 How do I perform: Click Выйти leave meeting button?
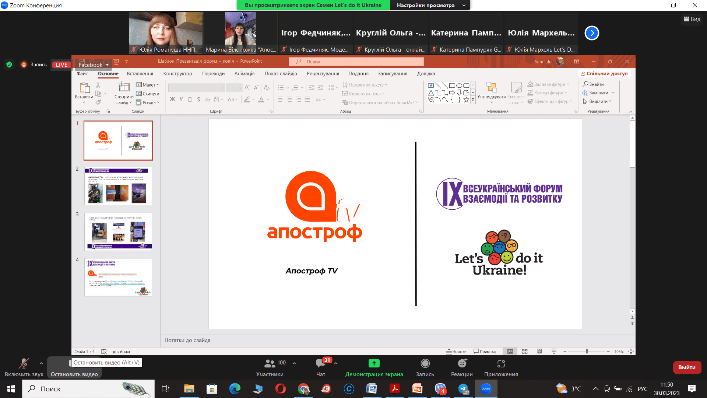tap(687, 367)
